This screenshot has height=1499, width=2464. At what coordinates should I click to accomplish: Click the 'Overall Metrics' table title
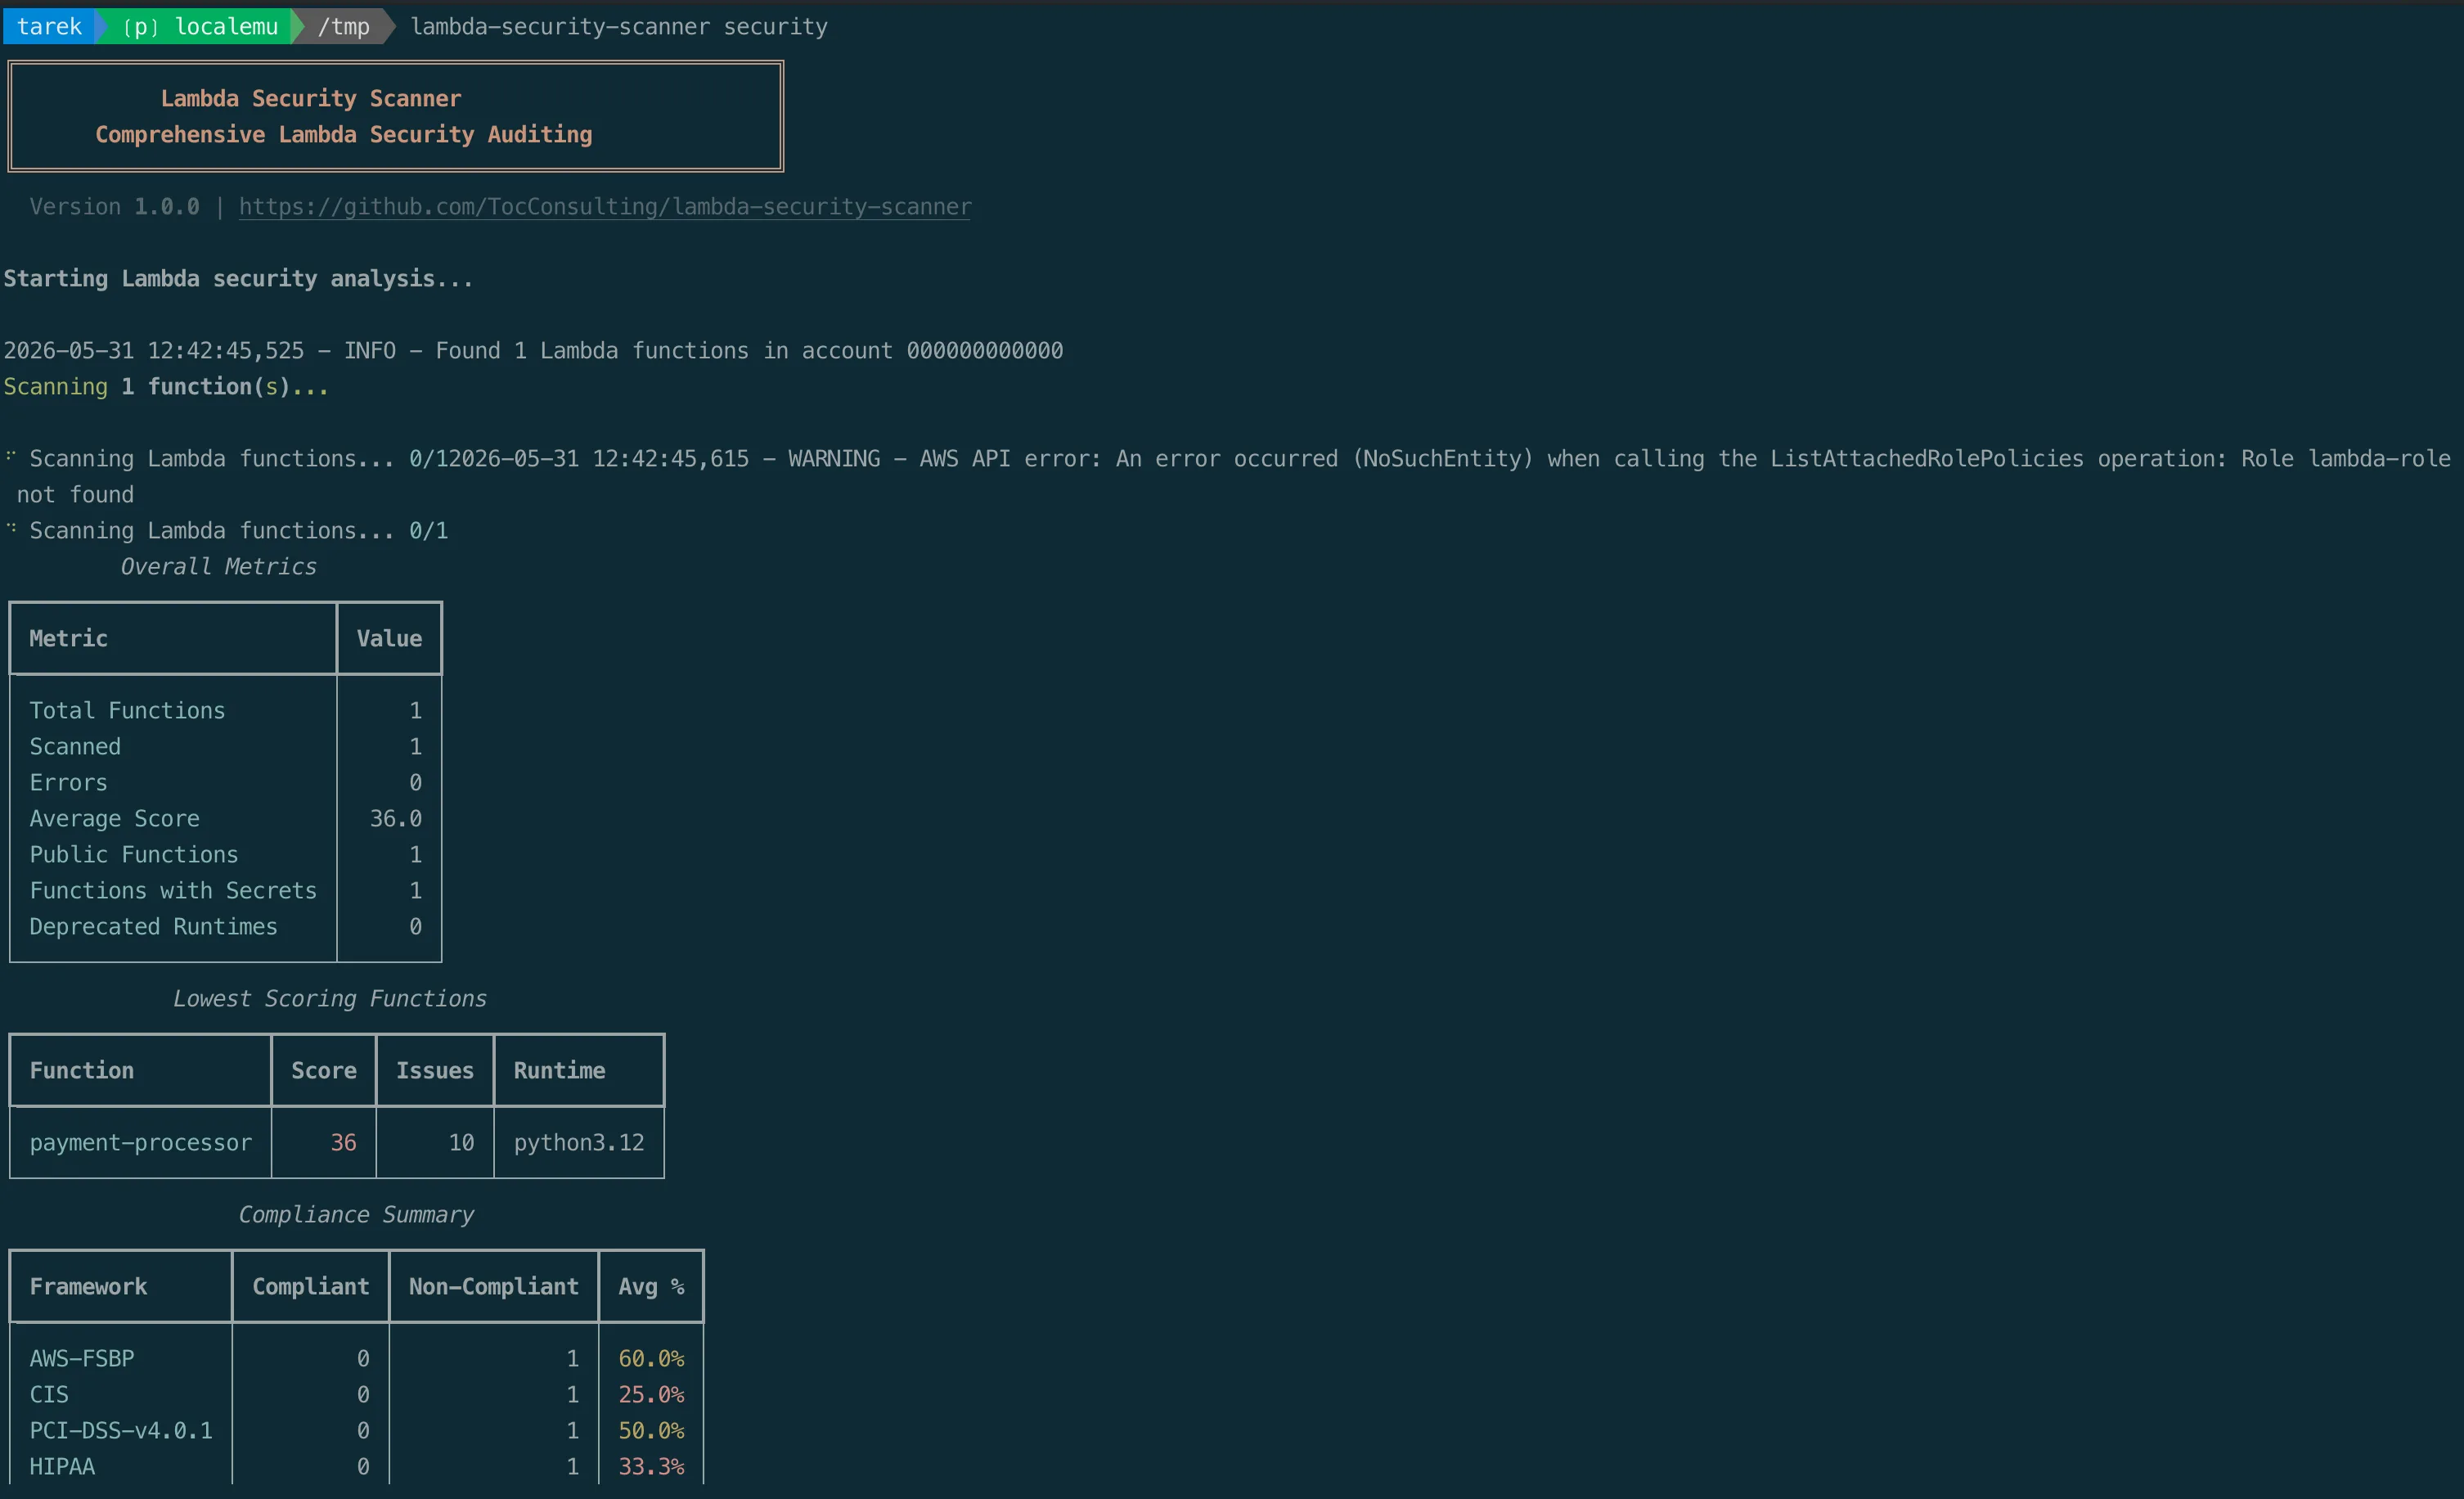point(218,566)
